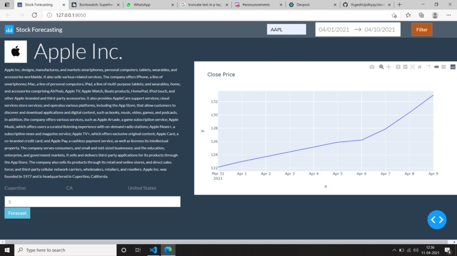
Task: Open the tab actions menu icon
Action: 7,5
